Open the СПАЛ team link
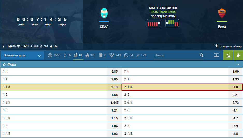Screen dimensions: 243x138 click(104, 27)
